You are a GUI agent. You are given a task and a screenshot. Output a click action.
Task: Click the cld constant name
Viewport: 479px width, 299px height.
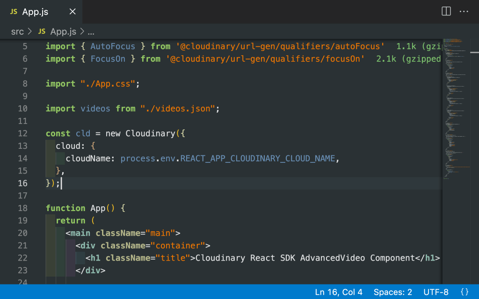point(83,134)
